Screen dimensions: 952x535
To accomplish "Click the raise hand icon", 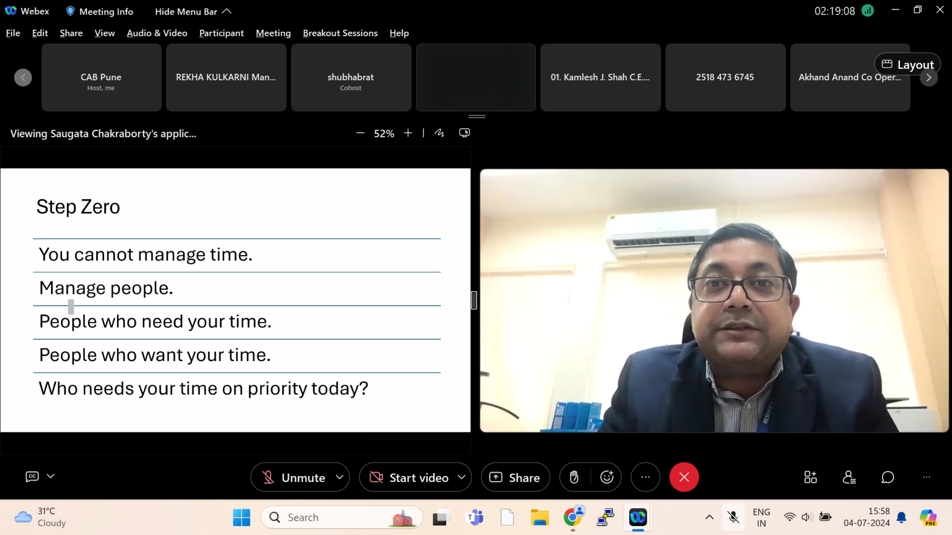I will 574,477.
